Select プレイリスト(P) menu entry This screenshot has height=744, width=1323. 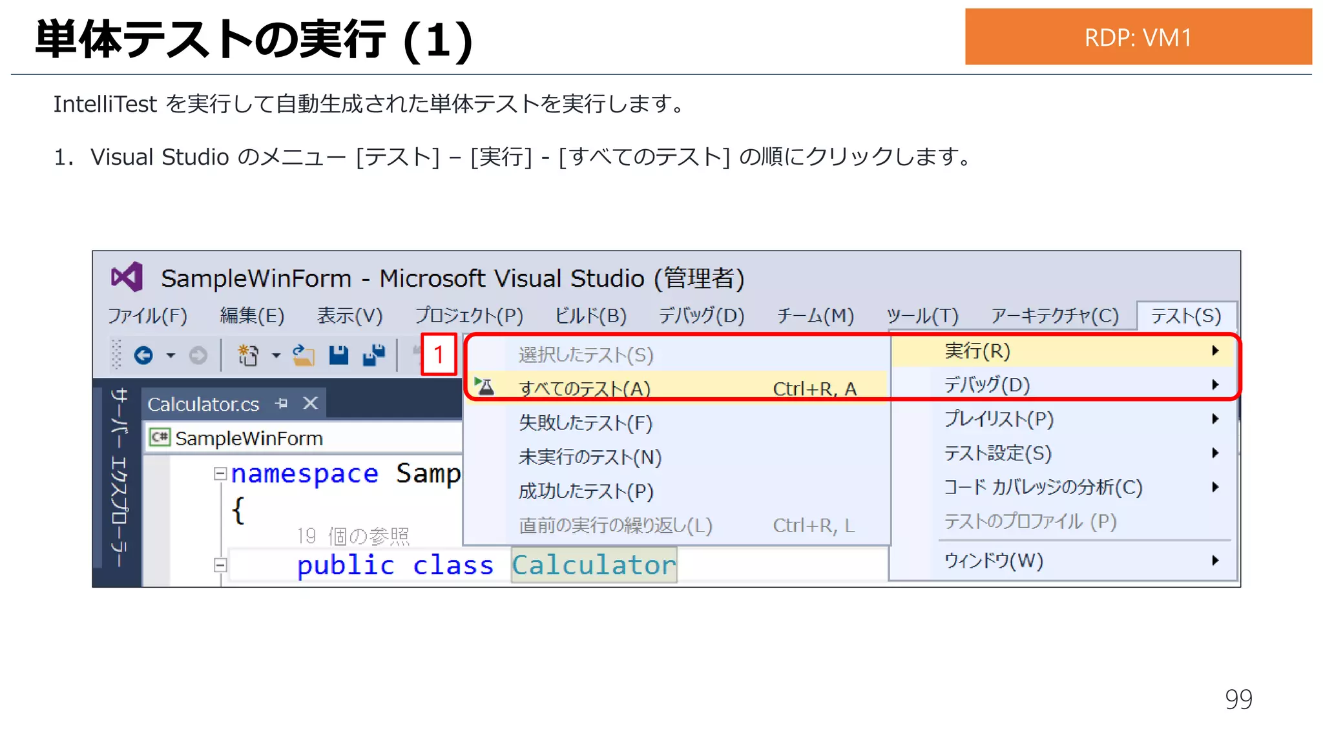tap(1063, 419)
